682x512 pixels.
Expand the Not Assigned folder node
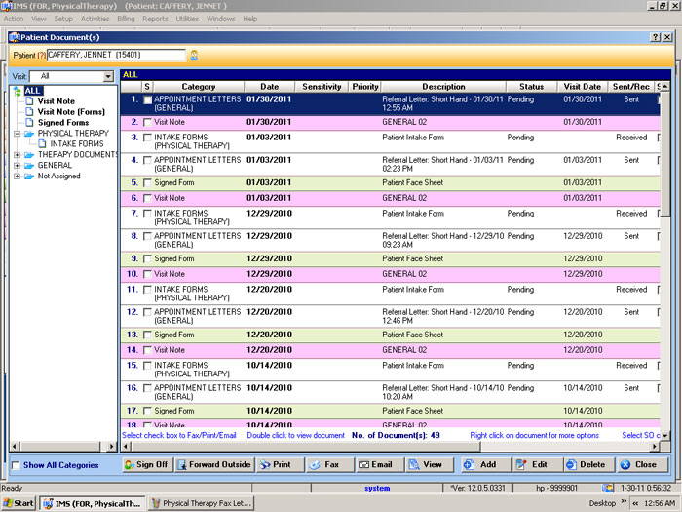coord(17,177)
